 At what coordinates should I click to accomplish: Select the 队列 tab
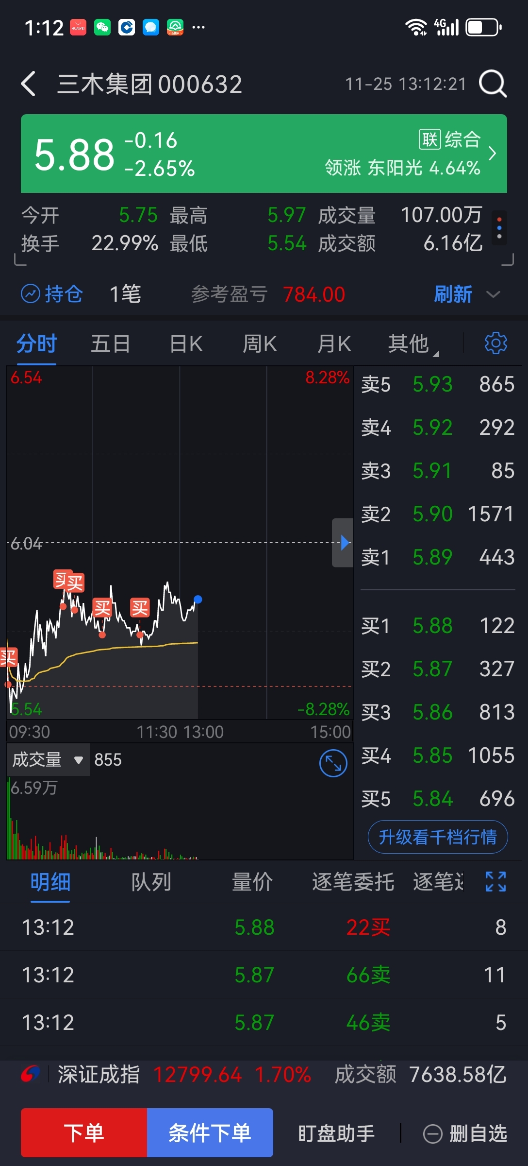pos(151,882)
